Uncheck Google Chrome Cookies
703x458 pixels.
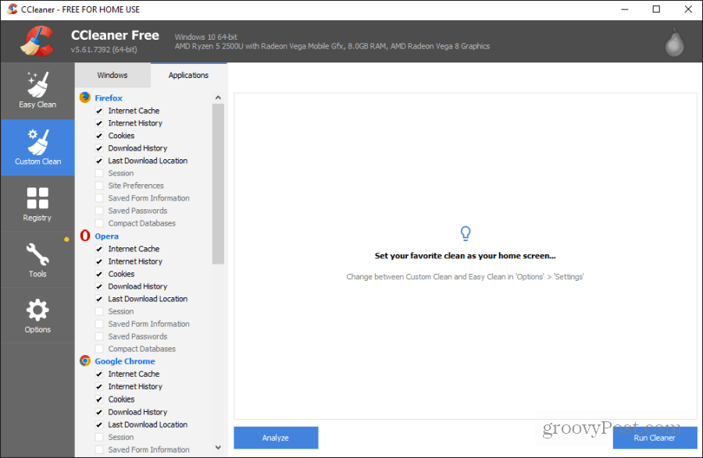coord(99,399)
